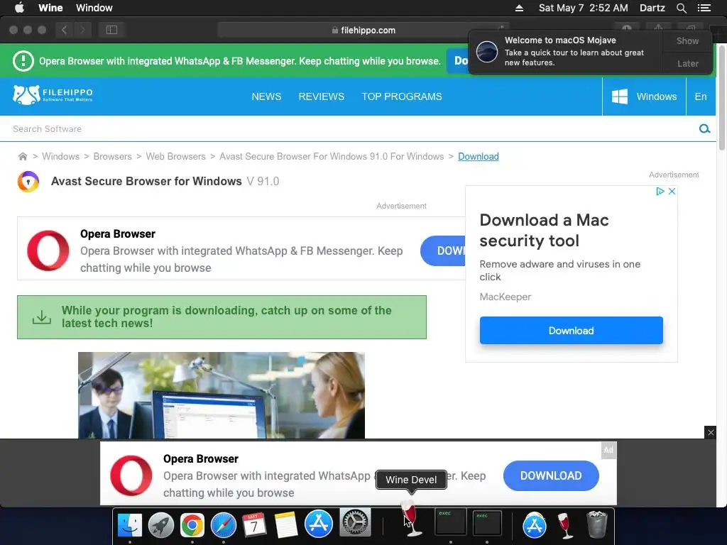
Task: Click the magnifier search icon in Search Software bar
Action: (x=704, y=129)
